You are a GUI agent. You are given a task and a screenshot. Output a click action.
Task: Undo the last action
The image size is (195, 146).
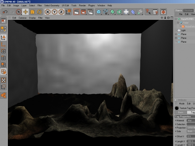(x=5, y=12)
